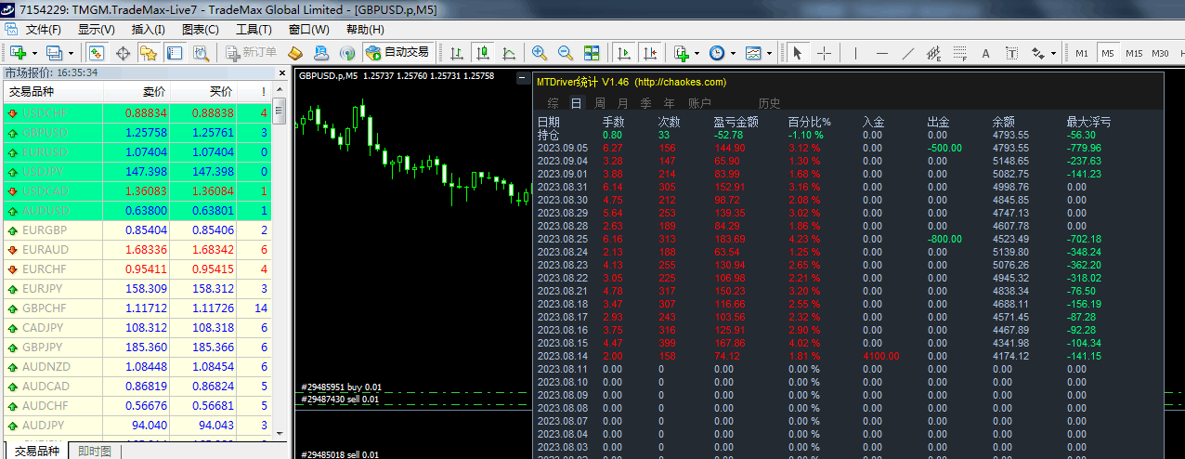Open the templates dropdown arrow
1185x459 pixels.
click(769, 53)
